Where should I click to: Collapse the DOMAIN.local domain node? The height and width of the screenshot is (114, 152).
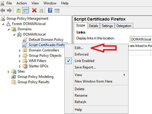point(14,35)
